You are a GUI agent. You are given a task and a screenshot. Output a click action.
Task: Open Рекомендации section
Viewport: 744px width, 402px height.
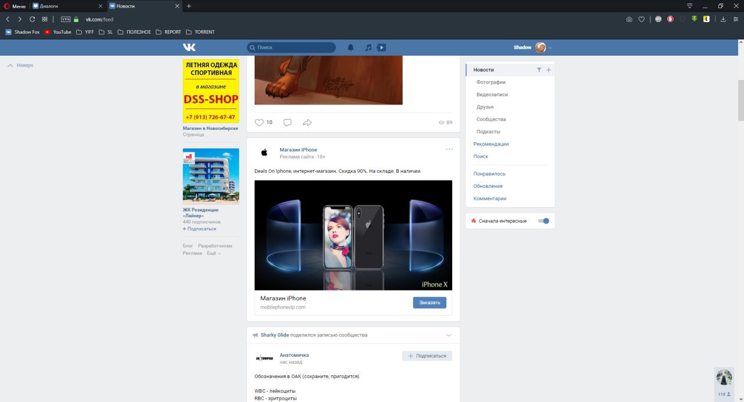pos(491,144)
